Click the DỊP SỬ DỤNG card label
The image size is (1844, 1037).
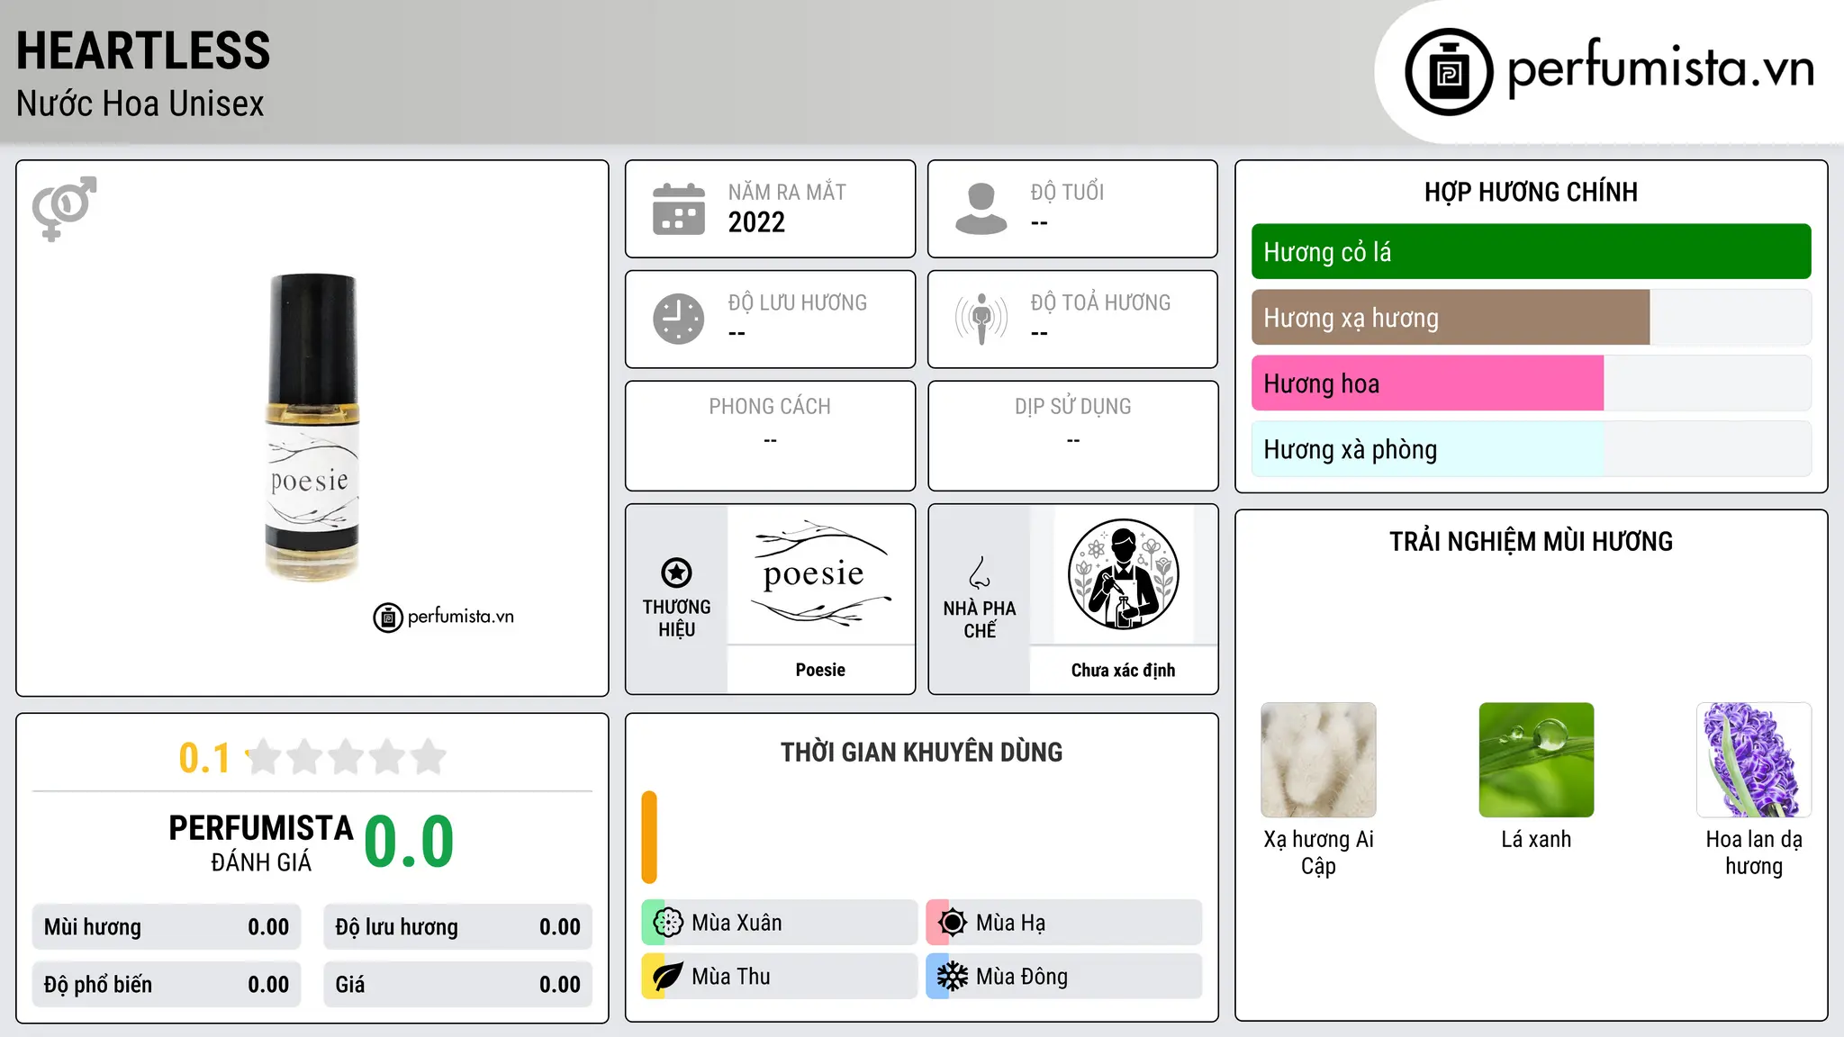tap(1072, 407)
